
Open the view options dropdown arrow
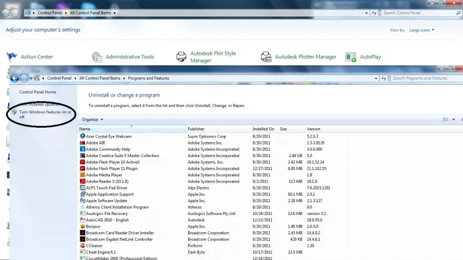point(454,120)
